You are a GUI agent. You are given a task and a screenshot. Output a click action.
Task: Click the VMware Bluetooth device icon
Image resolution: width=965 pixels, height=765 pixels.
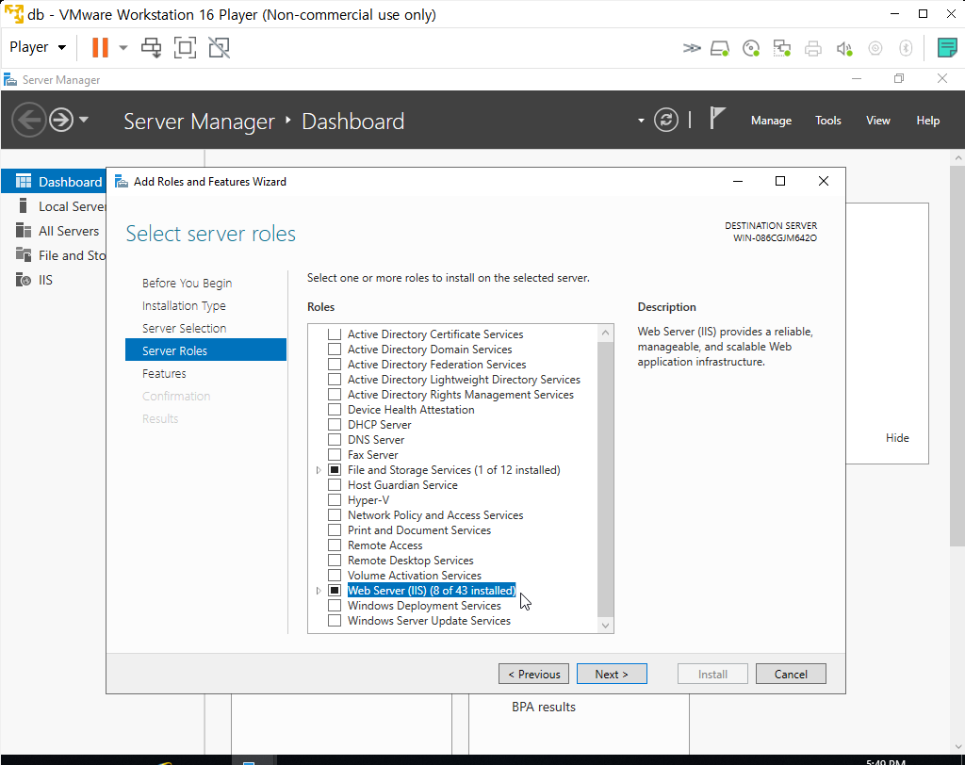click(x=906, y=48)
